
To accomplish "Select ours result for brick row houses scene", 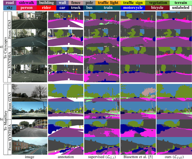I will tap(174, 146).
